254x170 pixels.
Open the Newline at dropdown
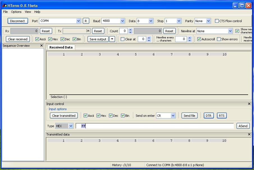(230, 31)
